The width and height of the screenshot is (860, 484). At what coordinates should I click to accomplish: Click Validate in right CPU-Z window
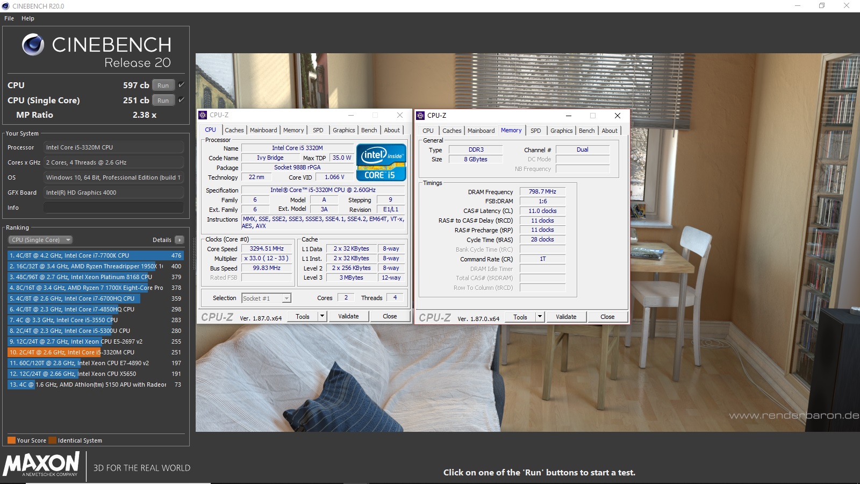coord(566,317)
